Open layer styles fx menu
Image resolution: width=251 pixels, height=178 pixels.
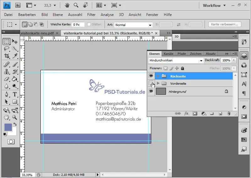[186, 113]
